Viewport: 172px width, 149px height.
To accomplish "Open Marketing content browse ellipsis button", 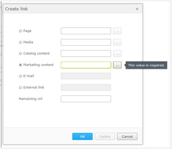I will [117, 65].
